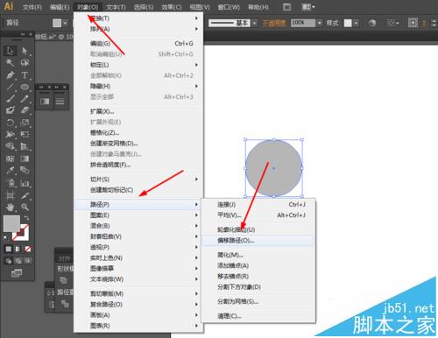Viewport: 438px width, 338px height.
Task: Select the Type tool
Action: pyautogui.click(x=25, y=75)
